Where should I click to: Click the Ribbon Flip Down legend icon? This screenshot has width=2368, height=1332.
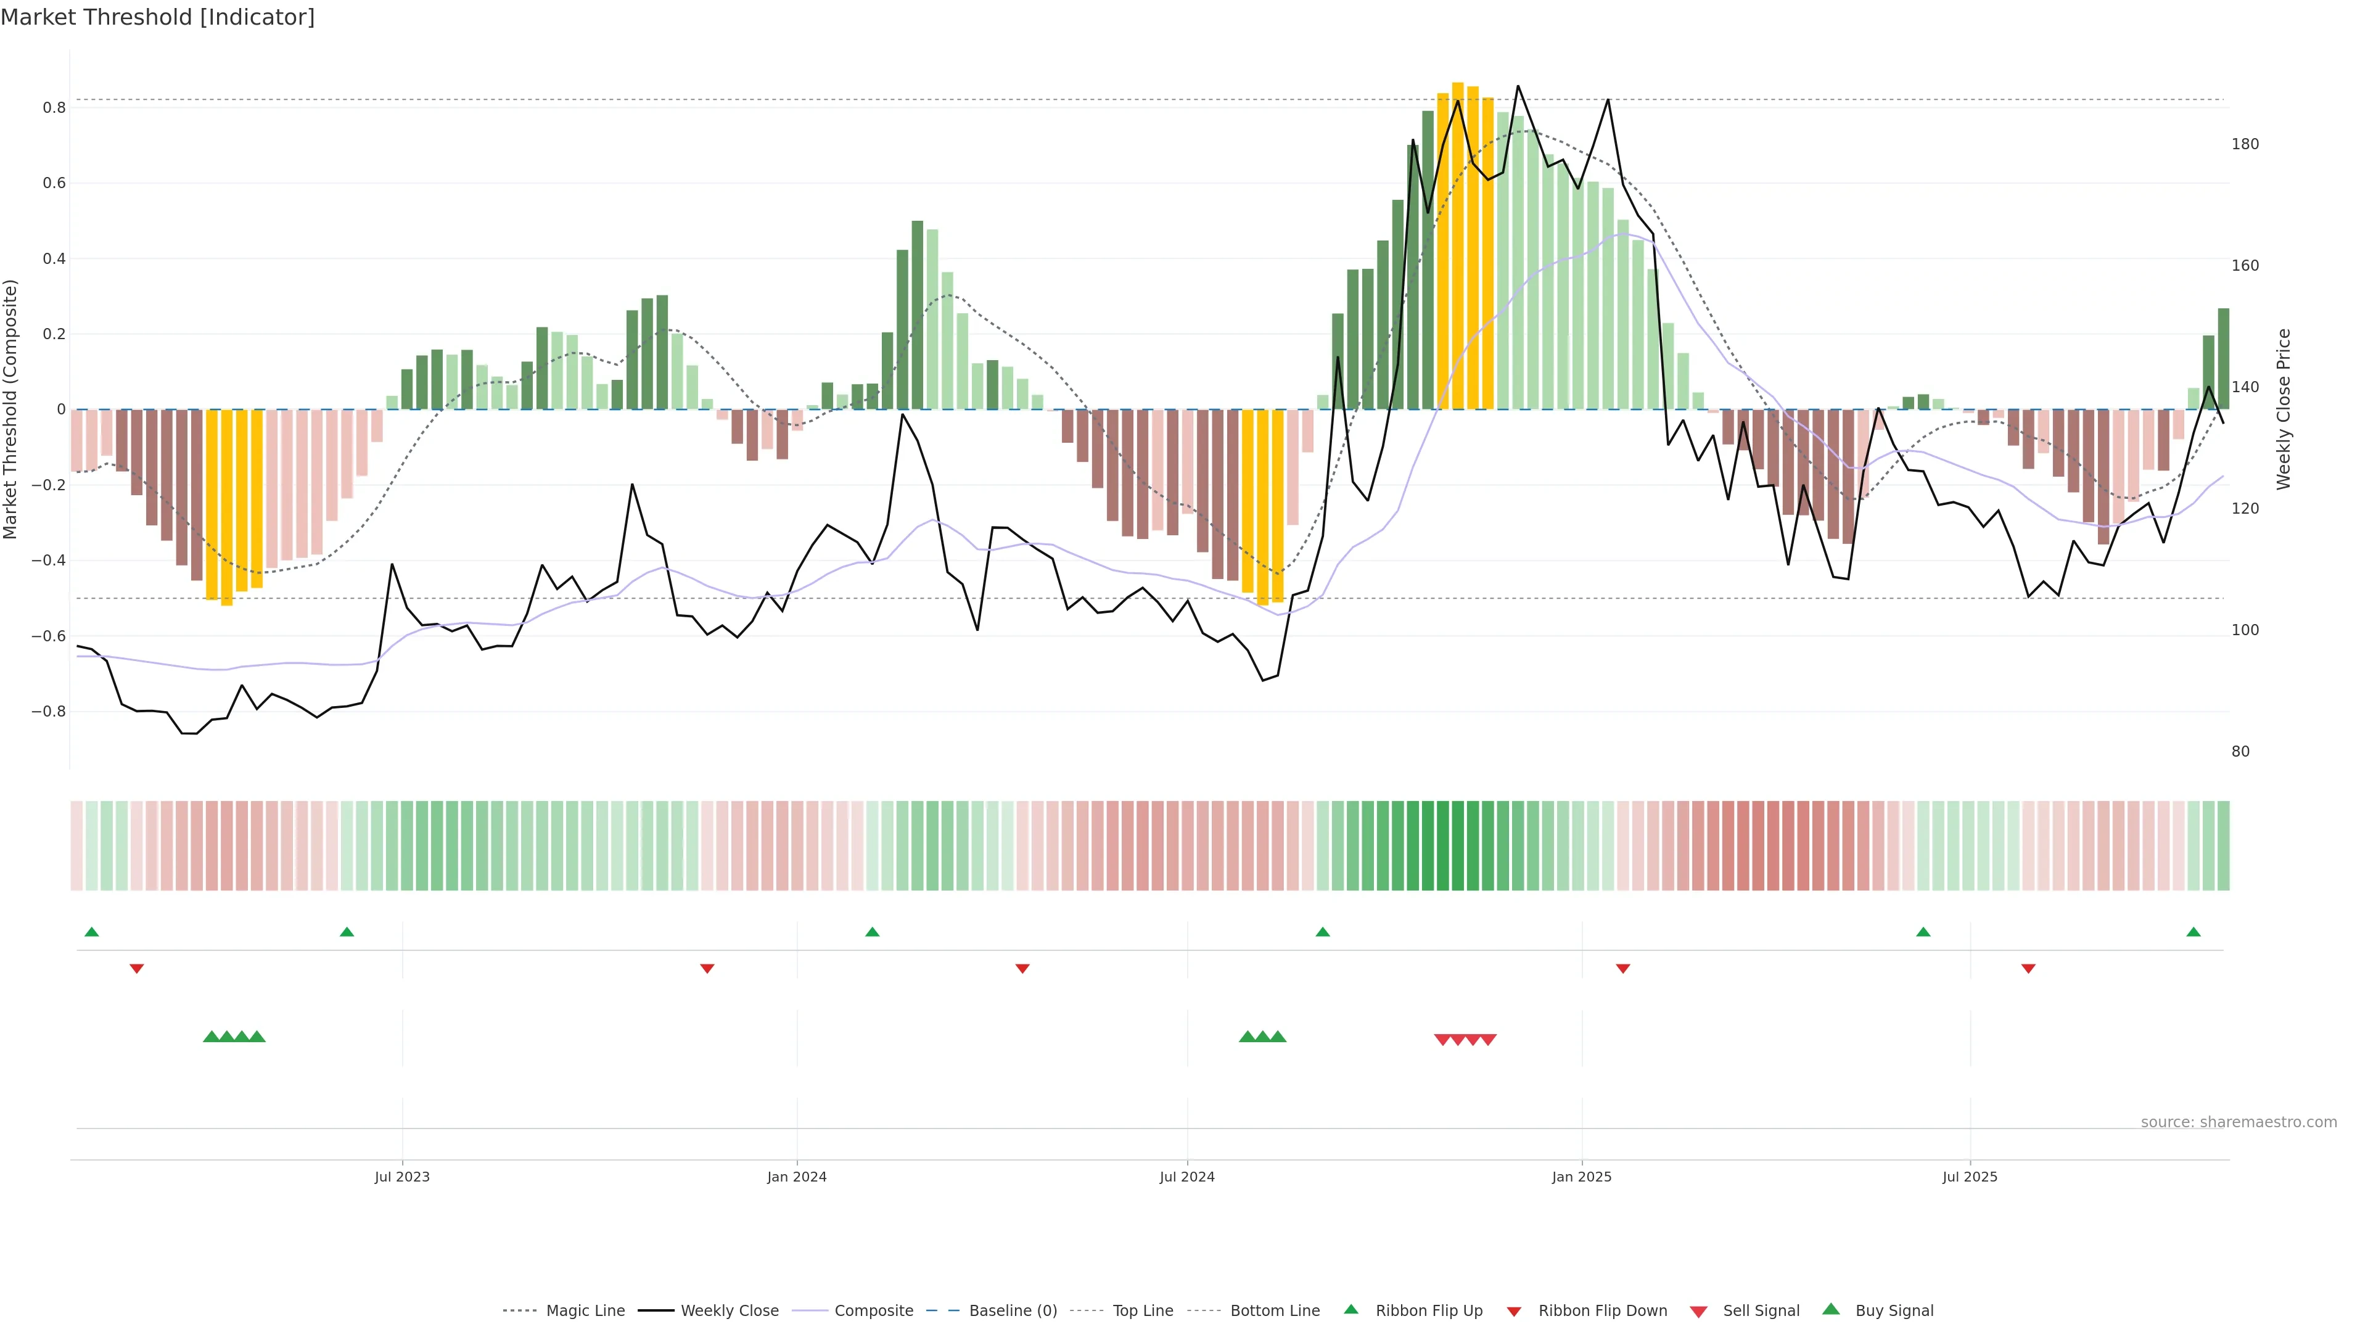click(x=1514, y=1311)
